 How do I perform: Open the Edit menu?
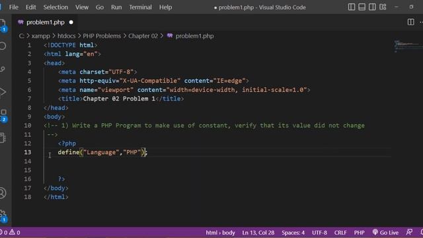tap(31, 7)
